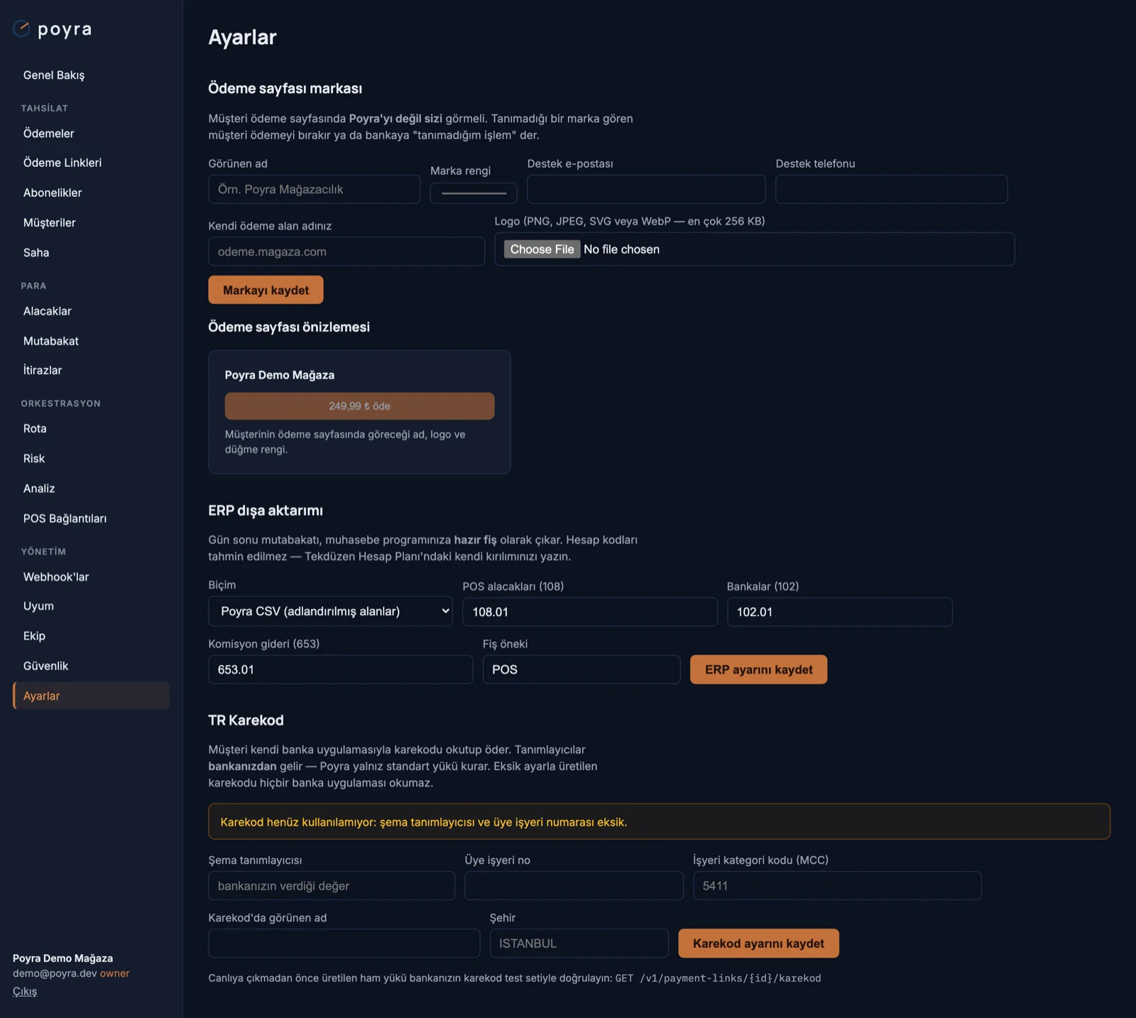
Task: Click the Üye işyeri no field
Action: coord(574,886)
